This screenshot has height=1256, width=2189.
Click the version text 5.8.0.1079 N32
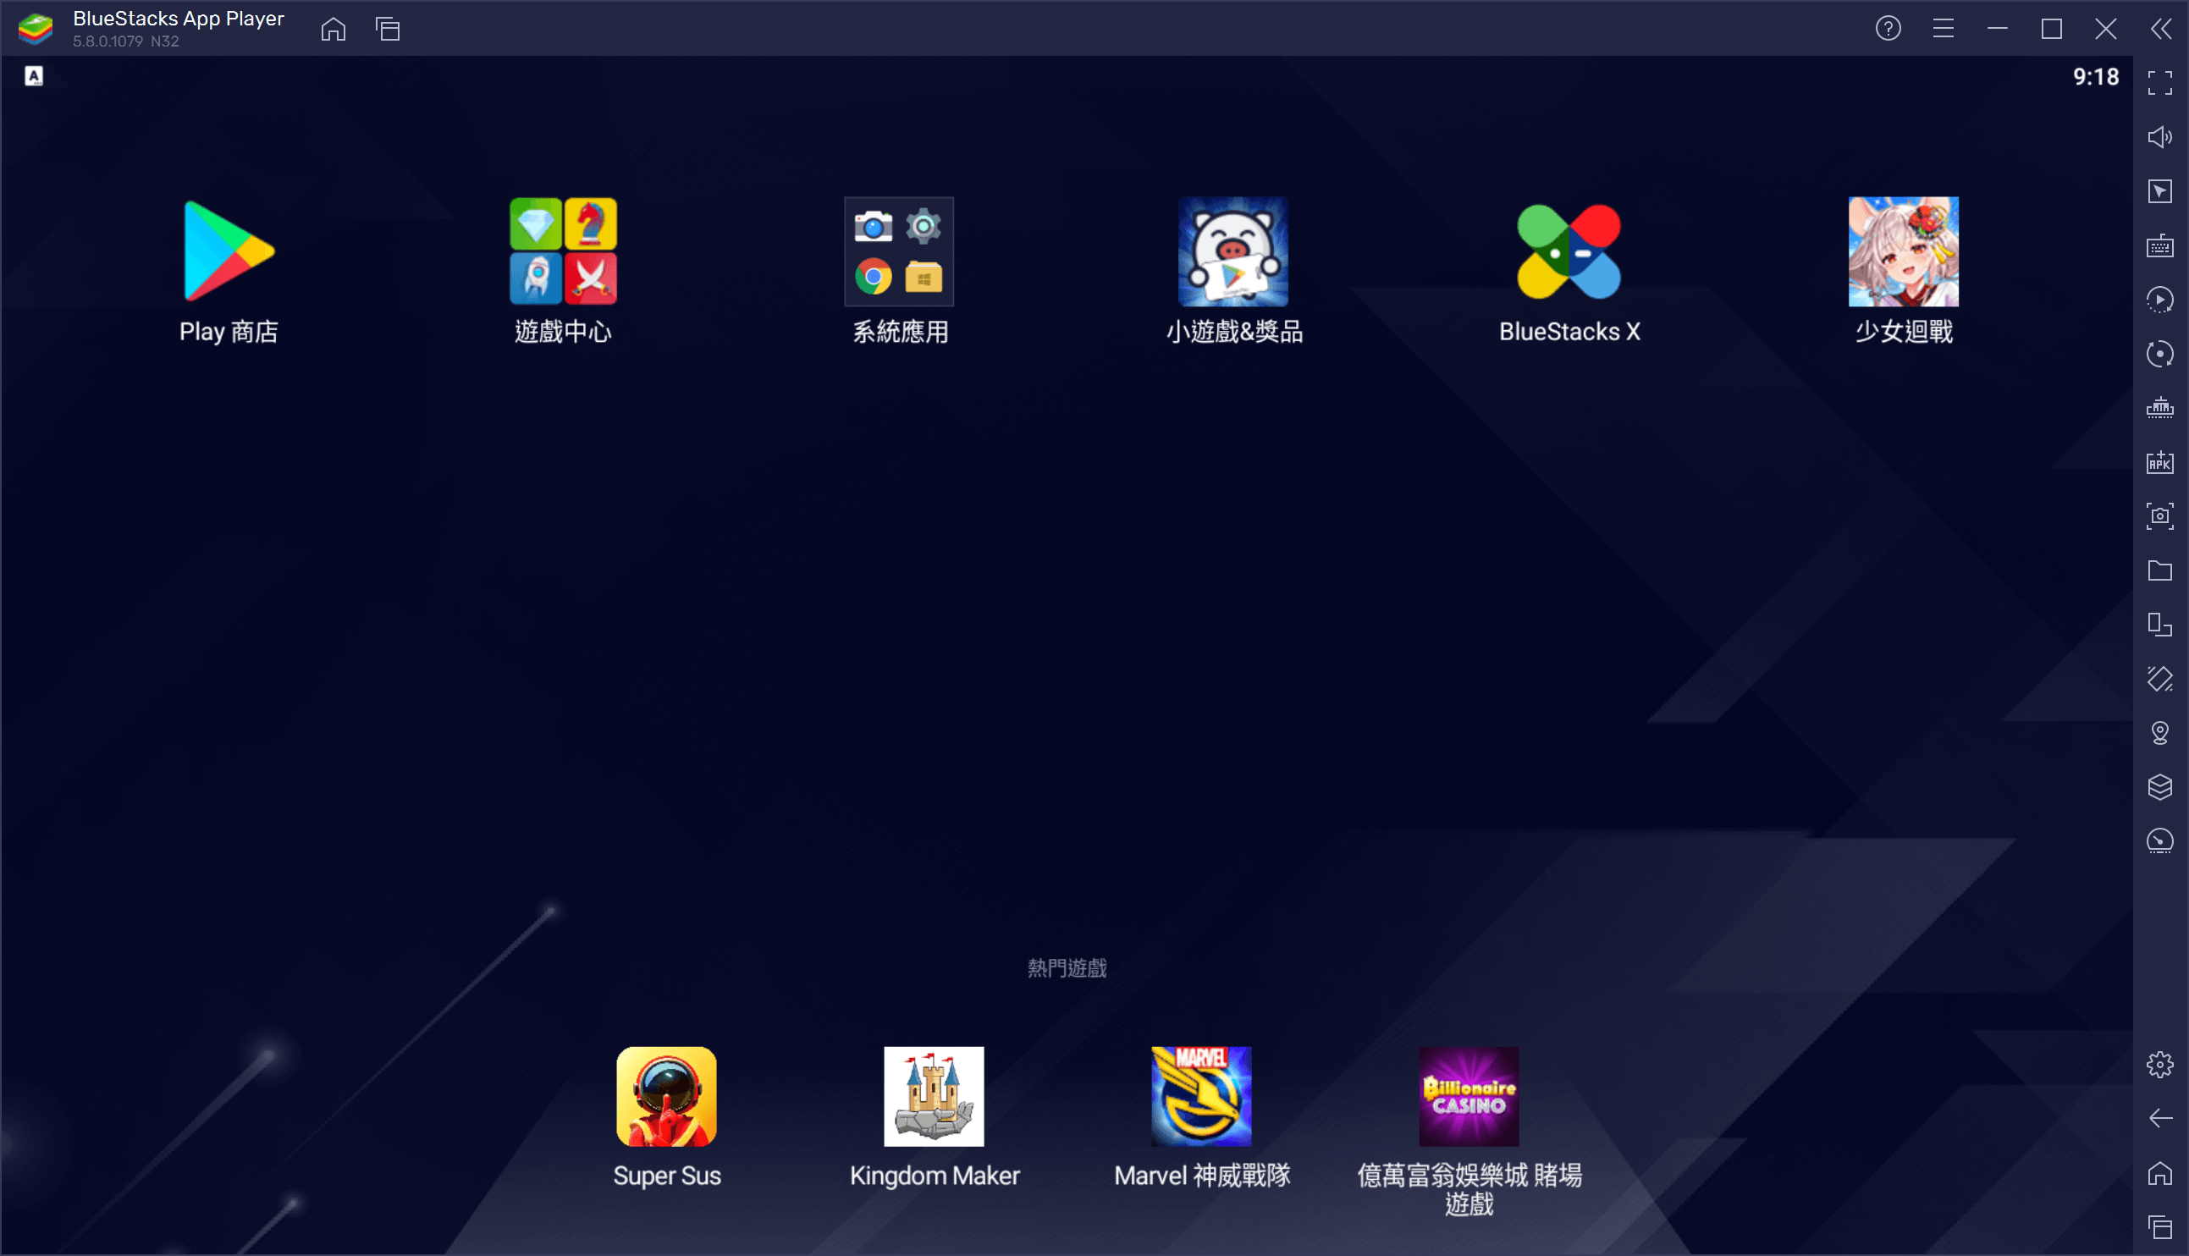pos(126,41)
